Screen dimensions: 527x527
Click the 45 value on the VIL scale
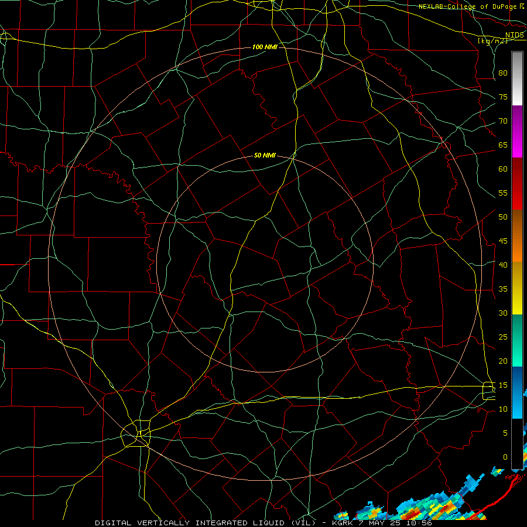(503, 241)
